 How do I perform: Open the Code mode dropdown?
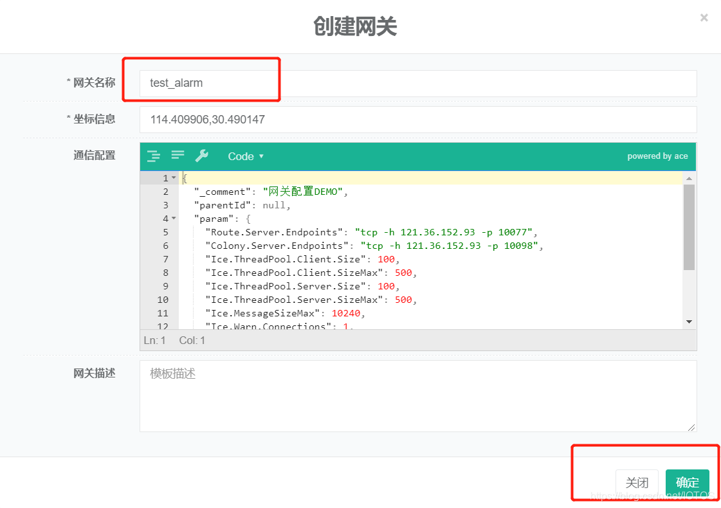point(246,156)
